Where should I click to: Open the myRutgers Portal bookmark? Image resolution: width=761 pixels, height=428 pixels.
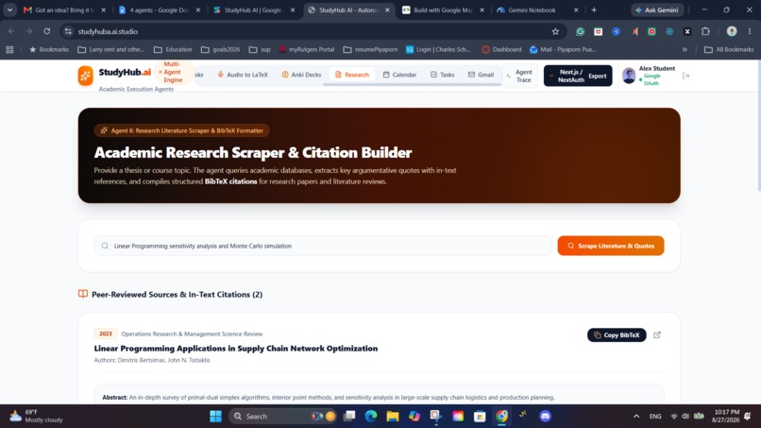point(307,49)
